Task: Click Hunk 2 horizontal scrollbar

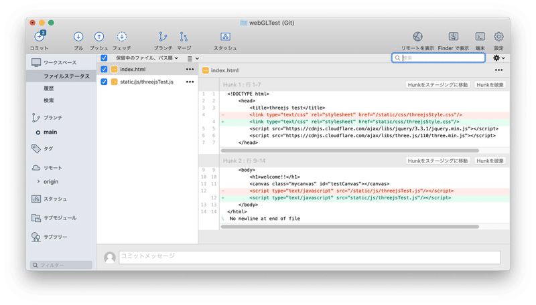Action: pos(350,227)
